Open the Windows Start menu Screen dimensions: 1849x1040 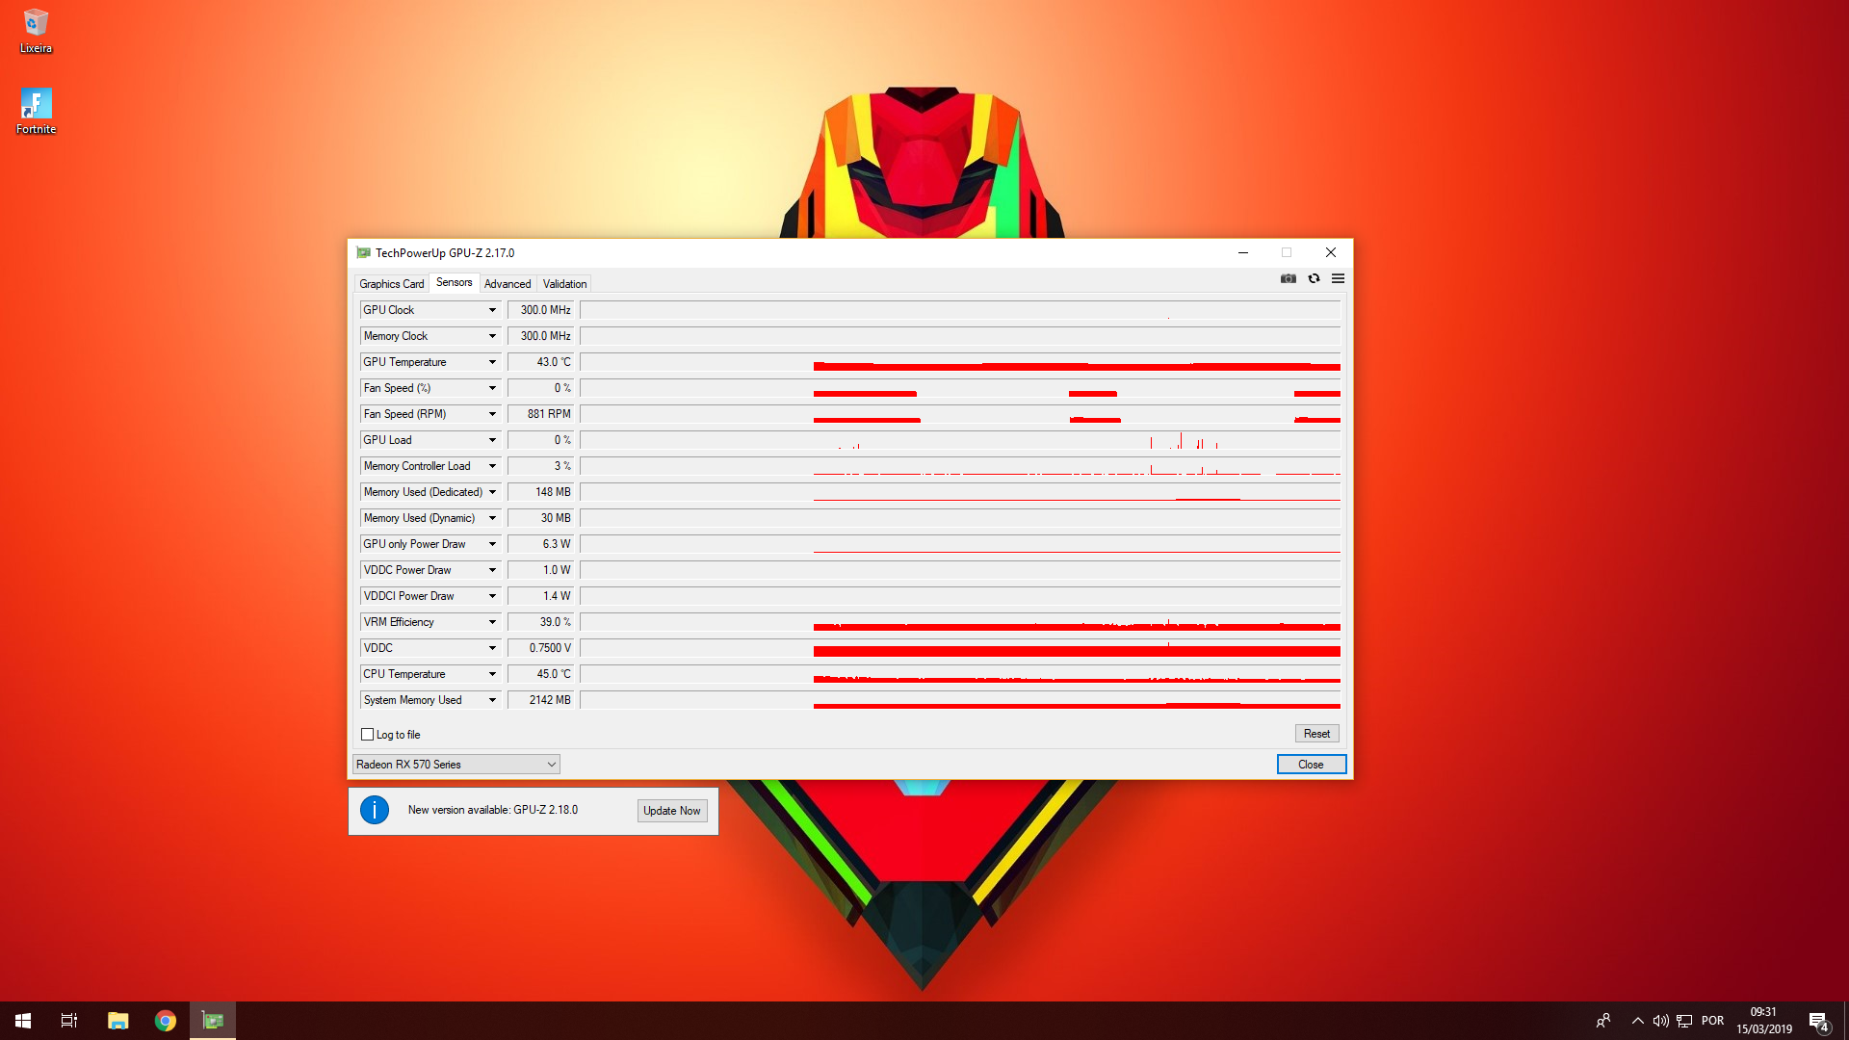pyautogui.click(x=23, y=1021)
